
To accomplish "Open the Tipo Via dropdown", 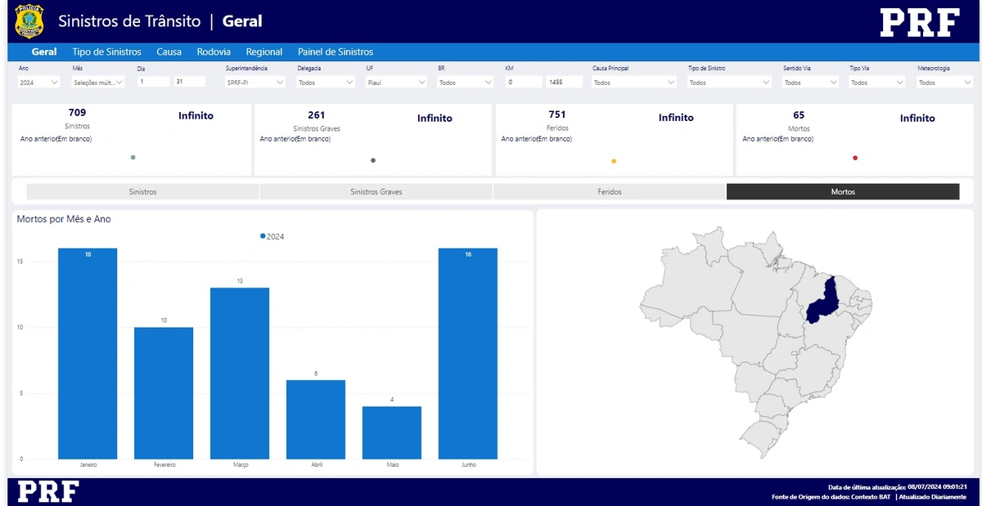I will pyautogui.click(x=877, y=83).
